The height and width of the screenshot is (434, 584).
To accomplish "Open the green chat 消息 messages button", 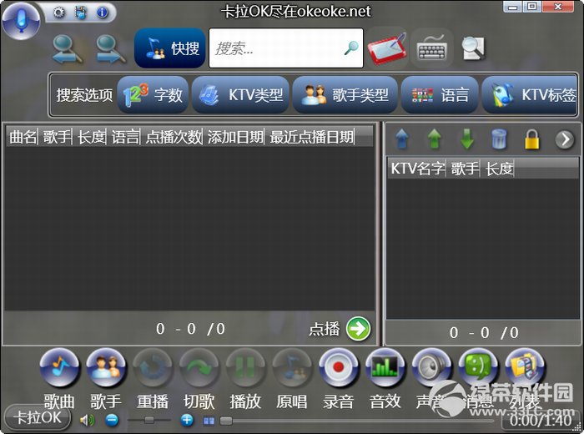I will [478, 368].
